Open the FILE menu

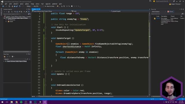point(2,4)
